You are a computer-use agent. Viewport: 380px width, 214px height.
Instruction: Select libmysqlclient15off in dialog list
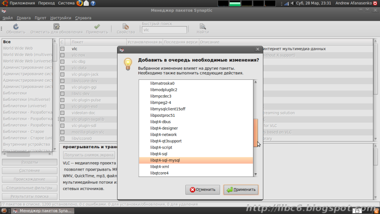point(196,109)
